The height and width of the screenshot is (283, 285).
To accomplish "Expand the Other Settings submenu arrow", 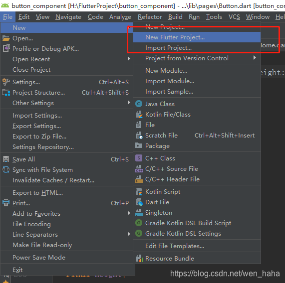I will click(129, 103).
